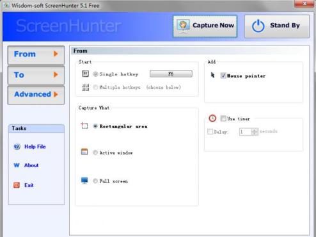Screen dimensions: 316x237
Task: Click the Capture Now button
Action: [205, 26]
